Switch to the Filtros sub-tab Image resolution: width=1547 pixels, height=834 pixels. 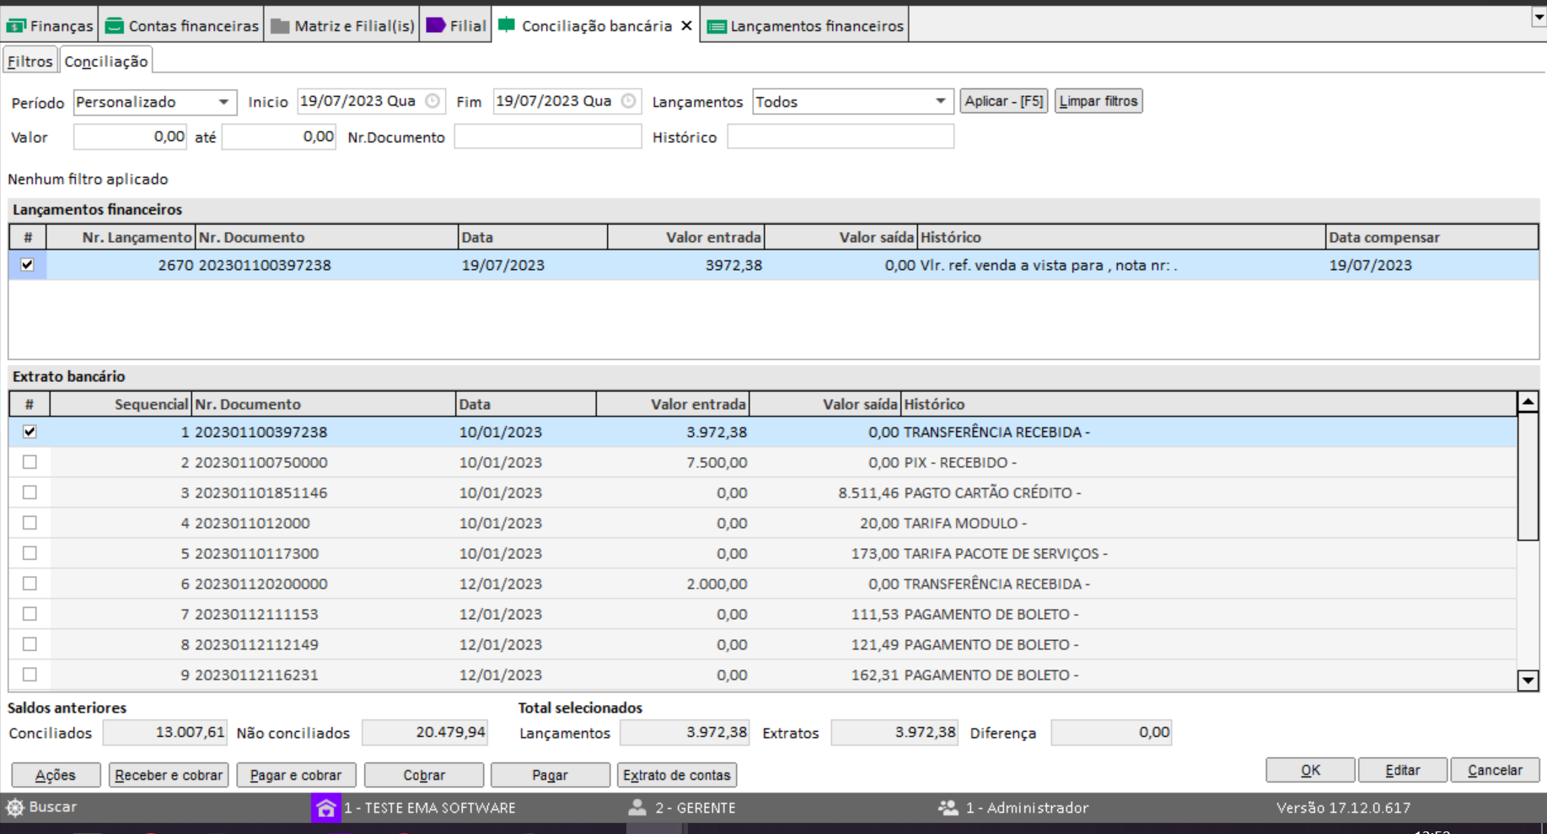point(30,62)
